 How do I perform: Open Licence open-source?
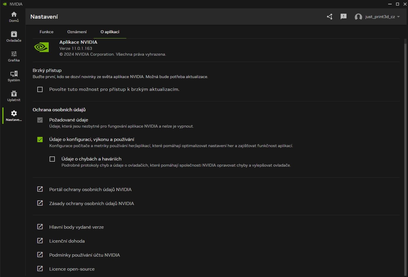pos(72,269)
